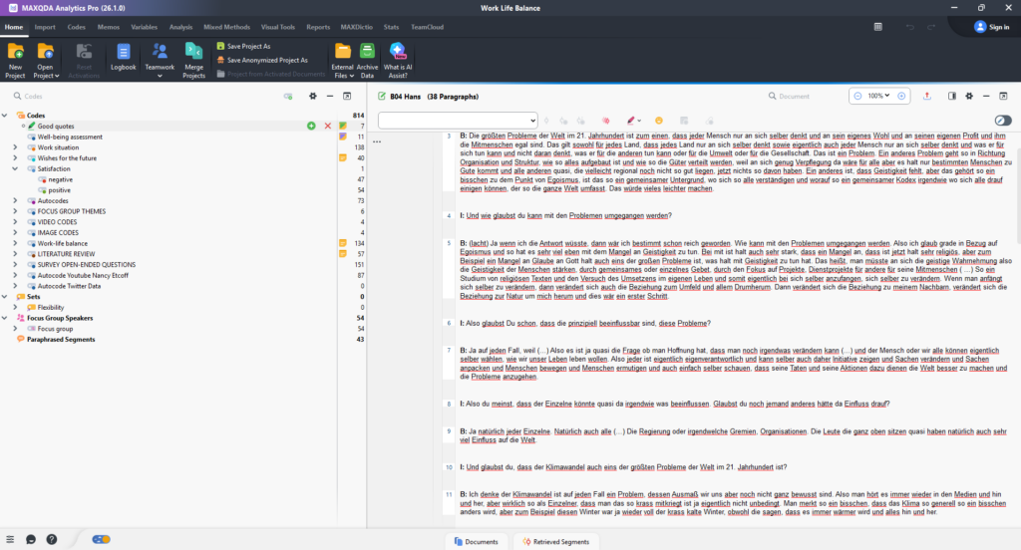Screen dimensions: 1021x550
Task: Click paragraph number 7 in margin
Action: point(449,350)
